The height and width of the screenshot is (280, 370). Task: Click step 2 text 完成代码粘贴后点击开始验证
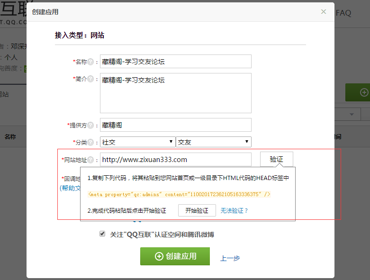(x=126, y=211)
